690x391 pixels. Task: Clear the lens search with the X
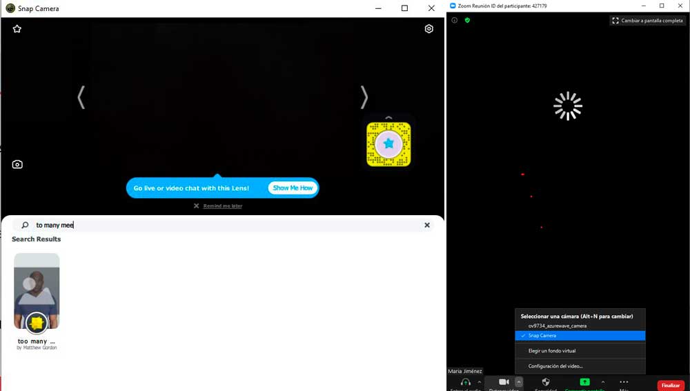pyautogui.click(x=427, y=225)
